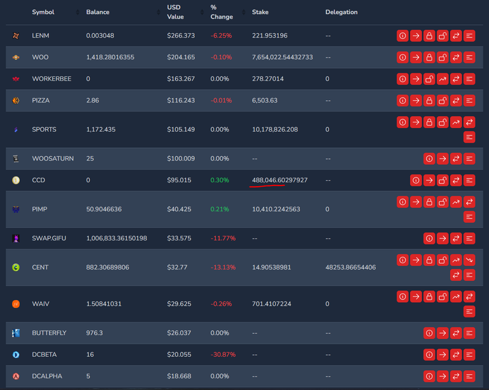Unstake PIZZA using the open-lock icon
The image size is (489, 390).
coord(443,101)
